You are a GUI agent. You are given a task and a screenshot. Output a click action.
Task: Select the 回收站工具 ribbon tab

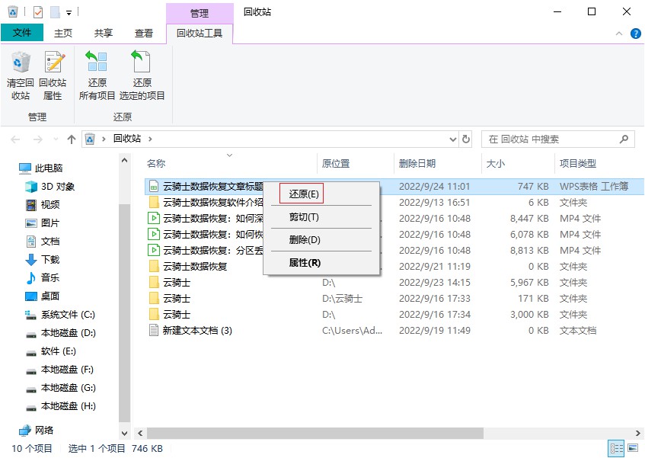(x=200, y=34)
